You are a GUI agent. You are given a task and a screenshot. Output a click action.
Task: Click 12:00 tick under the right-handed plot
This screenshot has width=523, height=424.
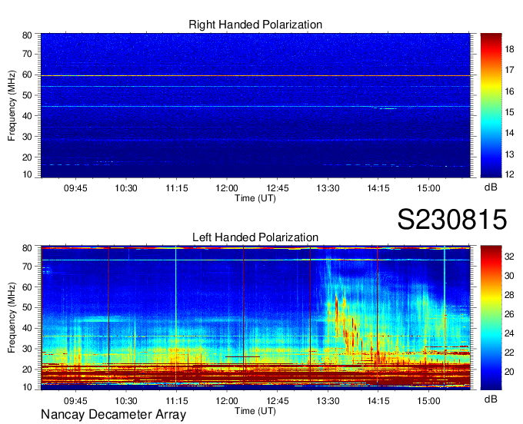coord(227,188)
